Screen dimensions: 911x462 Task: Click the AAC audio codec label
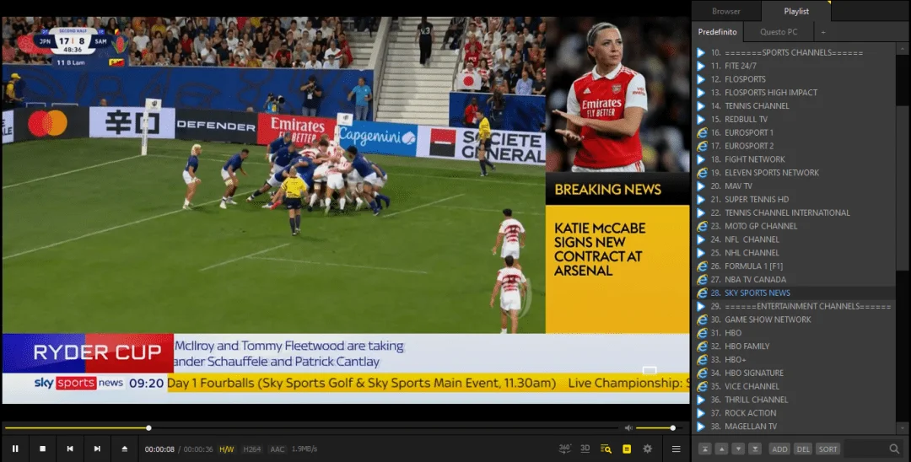278,449
